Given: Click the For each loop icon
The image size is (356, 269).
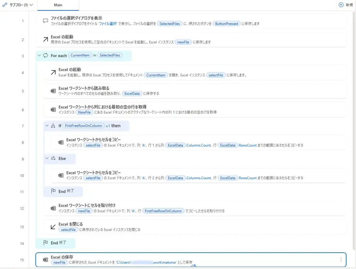Looking at the screenshot, I should tap(46, 56).
